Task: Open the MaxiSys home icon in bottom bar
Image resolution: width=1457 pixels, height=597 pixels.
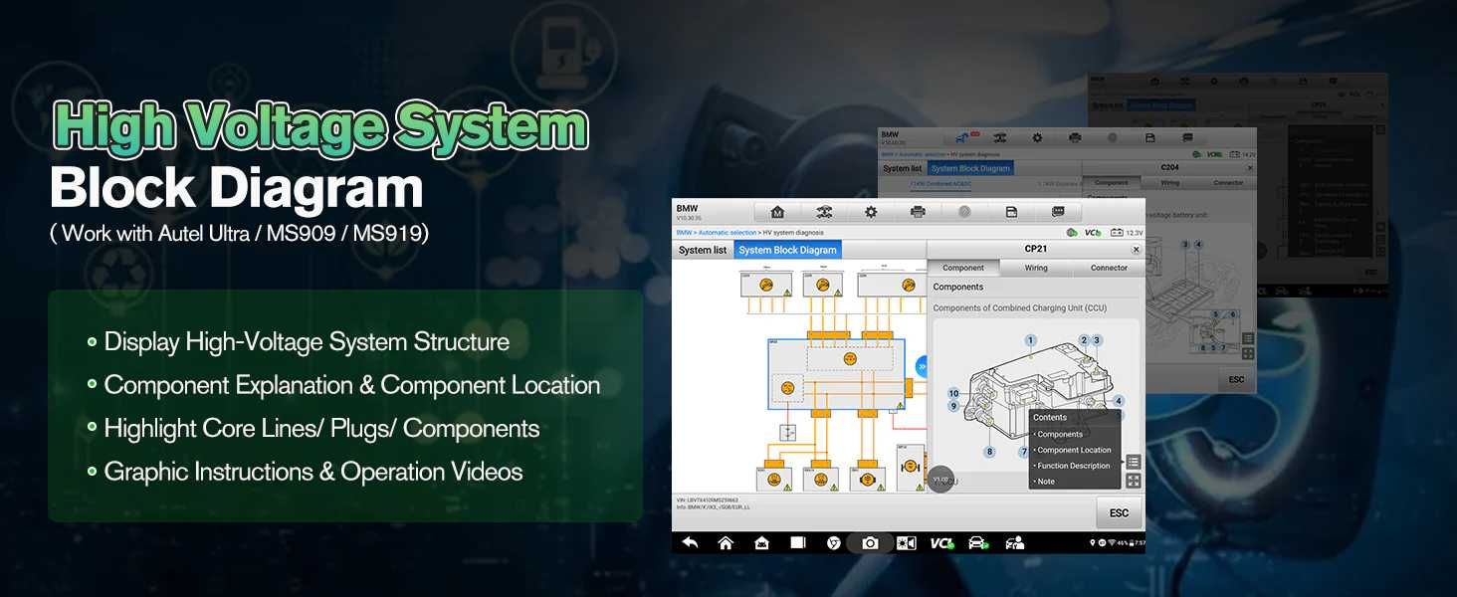Action: click(761, 542)
